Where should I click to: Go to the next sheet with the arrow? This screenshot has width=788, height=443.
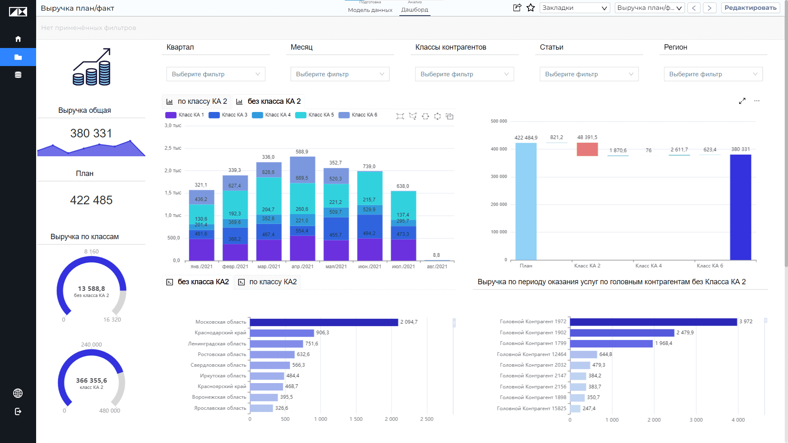point(710,8)
